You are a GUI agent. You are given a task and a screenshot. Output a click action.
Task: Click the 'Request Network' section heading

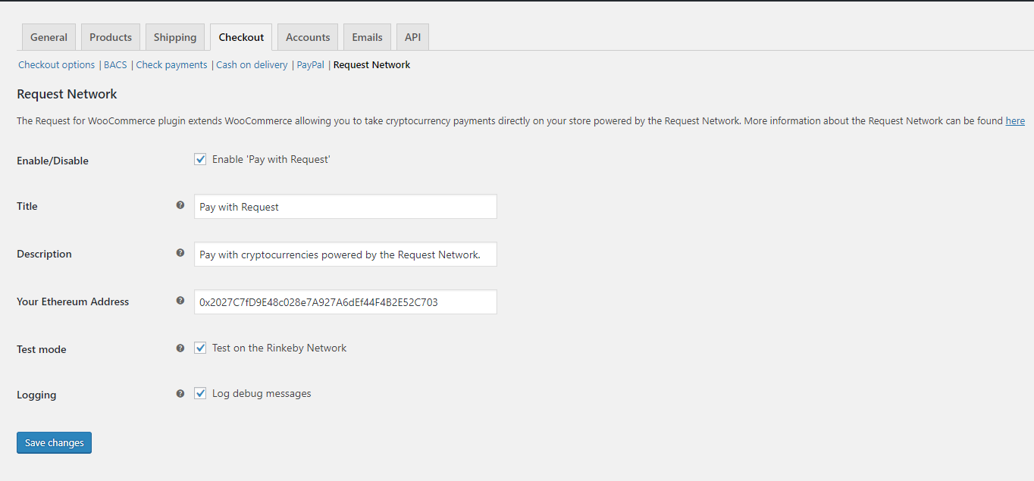click(x=67, y=94)
